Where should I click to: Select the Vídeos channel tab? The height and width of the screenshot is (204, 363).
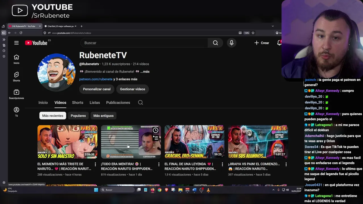[x=60, y=103]
